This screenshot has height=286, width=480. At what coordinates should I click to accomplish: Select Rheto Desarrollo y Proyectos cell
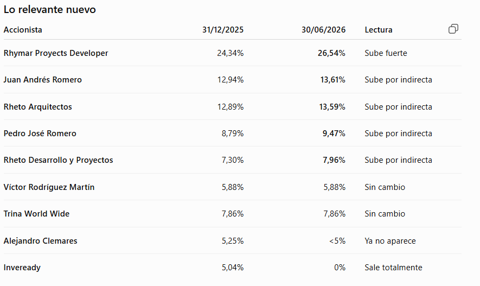point(58,160)
